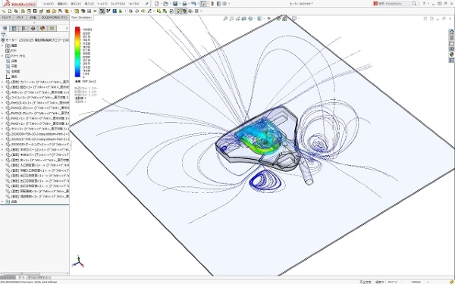Toggle the light bulb icon in Flow Simulation toolbar
Image resolution: width=455 pixels, height=284 pixels.
tap(178, 11)
